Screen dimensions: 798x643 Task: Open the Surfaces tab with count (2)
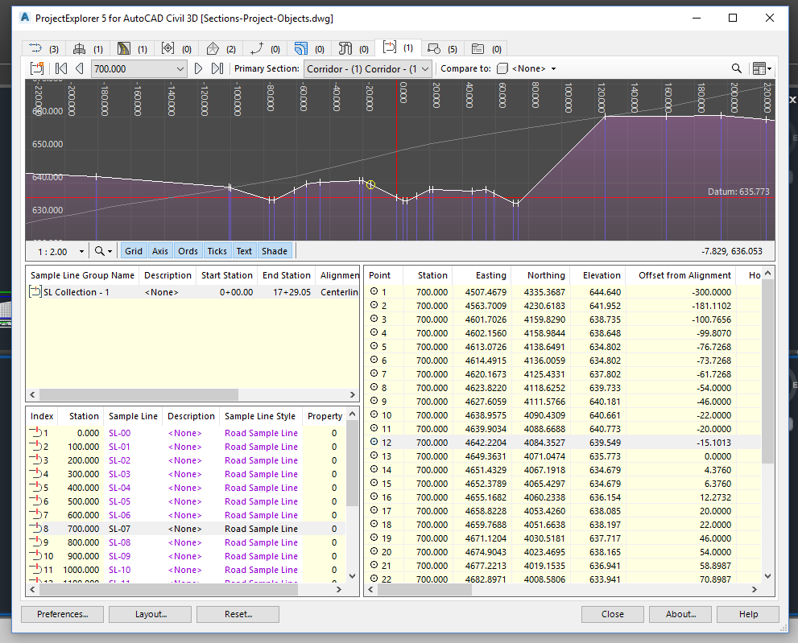pyautogui.click(x=221, y=48)
